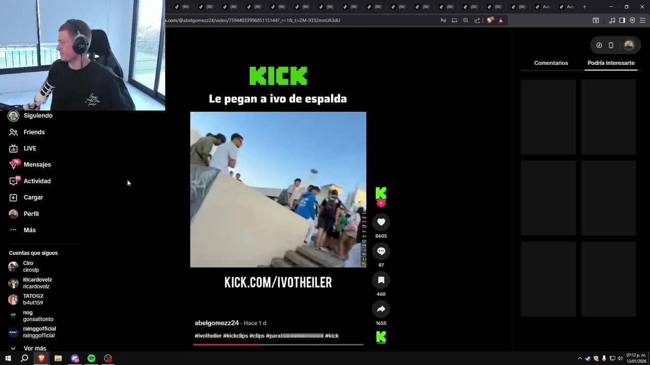The width and height of the screenshot is (650, 365).
Task: Open File Explorer from taskbar
Action: [58, 358]
